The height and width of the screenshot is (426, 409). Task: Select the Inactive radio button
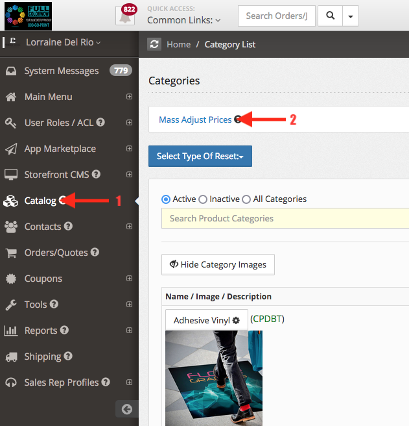[x=203, y=199]
